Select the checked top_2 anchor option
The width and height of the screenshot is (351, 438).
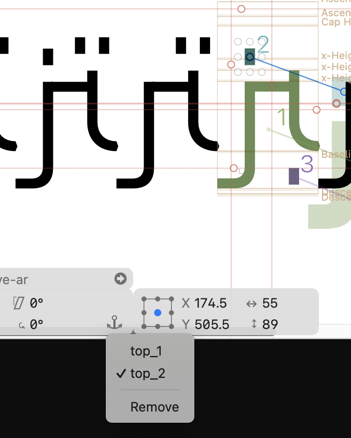click(x=148, y=373)
